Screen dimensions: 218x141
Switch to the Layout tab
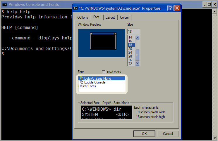click(x=110, y=18)
